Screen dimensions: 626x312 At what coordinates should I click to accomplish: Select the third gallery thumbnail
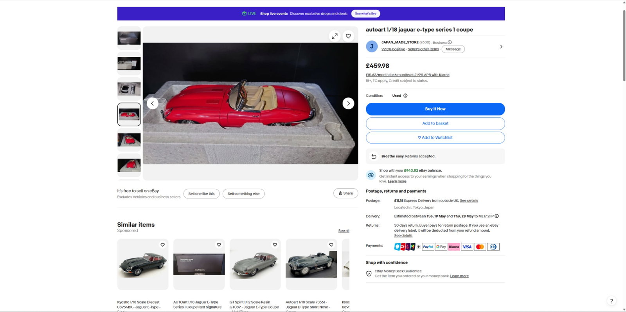point(129,89)
